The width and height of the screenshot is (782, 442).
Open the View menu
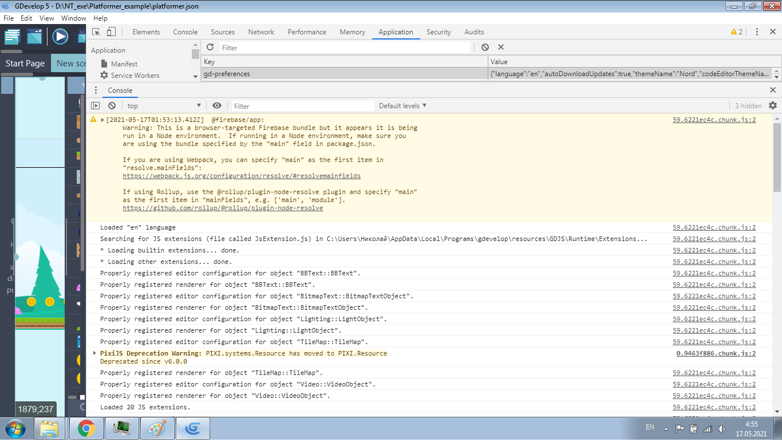pos(47,18)
